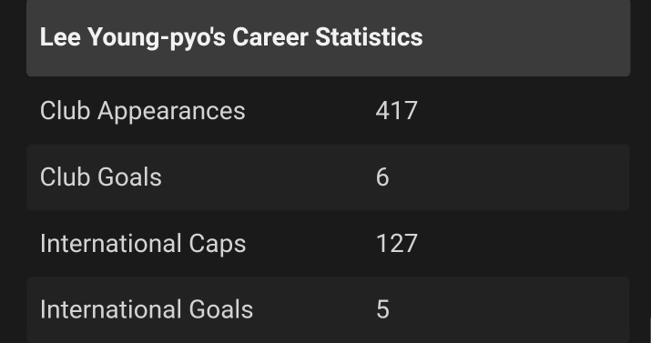Click the word Career in the title
The height and width of the screenshot is (343, 651).
(270, 37)
